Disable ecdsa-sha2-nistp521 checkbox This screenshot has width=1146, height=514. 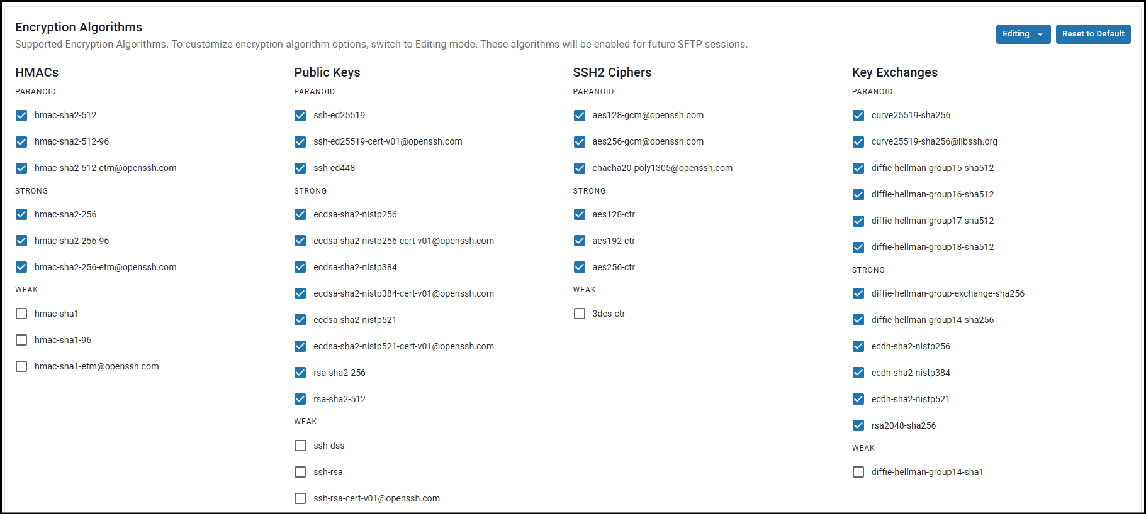click(x=300, y=320)
